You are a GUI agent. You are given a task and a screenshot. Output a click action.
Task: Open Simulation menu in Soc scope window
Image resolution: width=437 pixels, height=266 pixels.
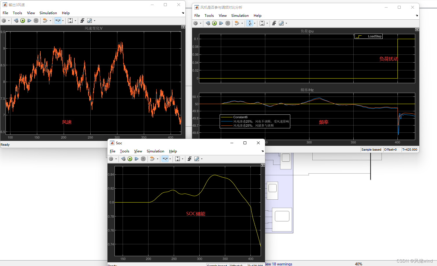pos(155,151)
